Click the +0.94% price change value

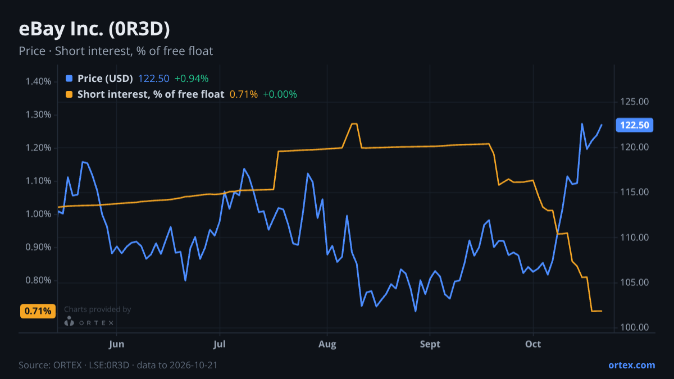point(192,79)
